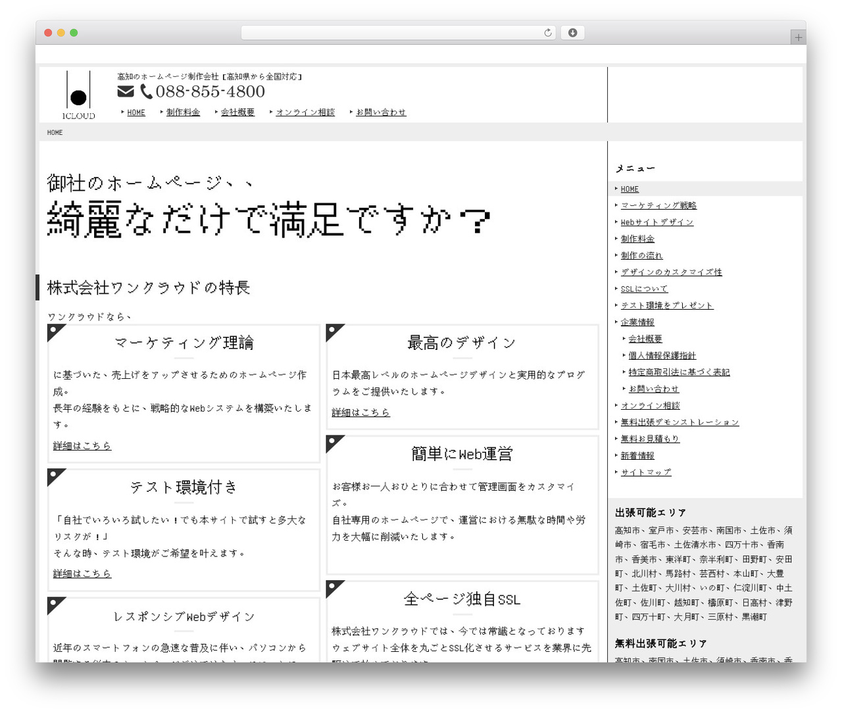The height and width of the screenshot is (713, 842).
Task: Open マーケティング戦略 in the sidebar menu
Action: (658, 205)
